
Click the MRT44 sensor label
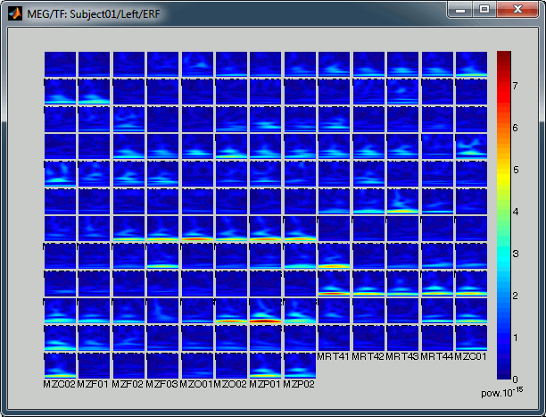pyautogui.click(x=437, y=357)
